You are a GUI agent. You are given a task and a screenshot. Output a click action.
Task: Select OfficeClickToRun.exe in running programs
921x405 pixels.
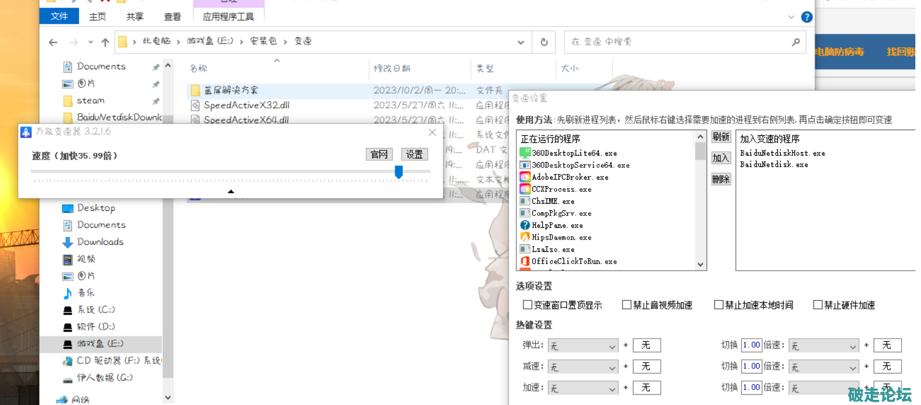coord(574,261)
